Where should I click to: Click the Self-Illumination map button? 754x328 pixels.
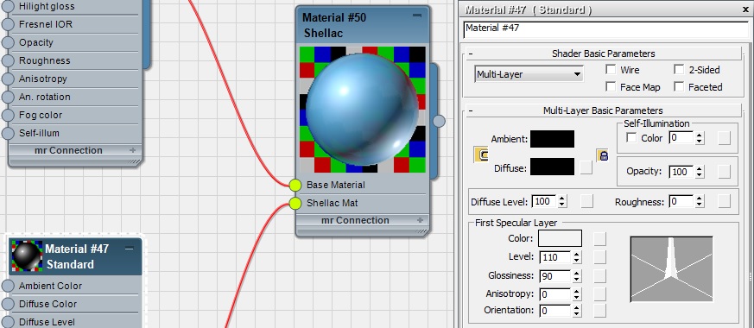pos(724,138)
